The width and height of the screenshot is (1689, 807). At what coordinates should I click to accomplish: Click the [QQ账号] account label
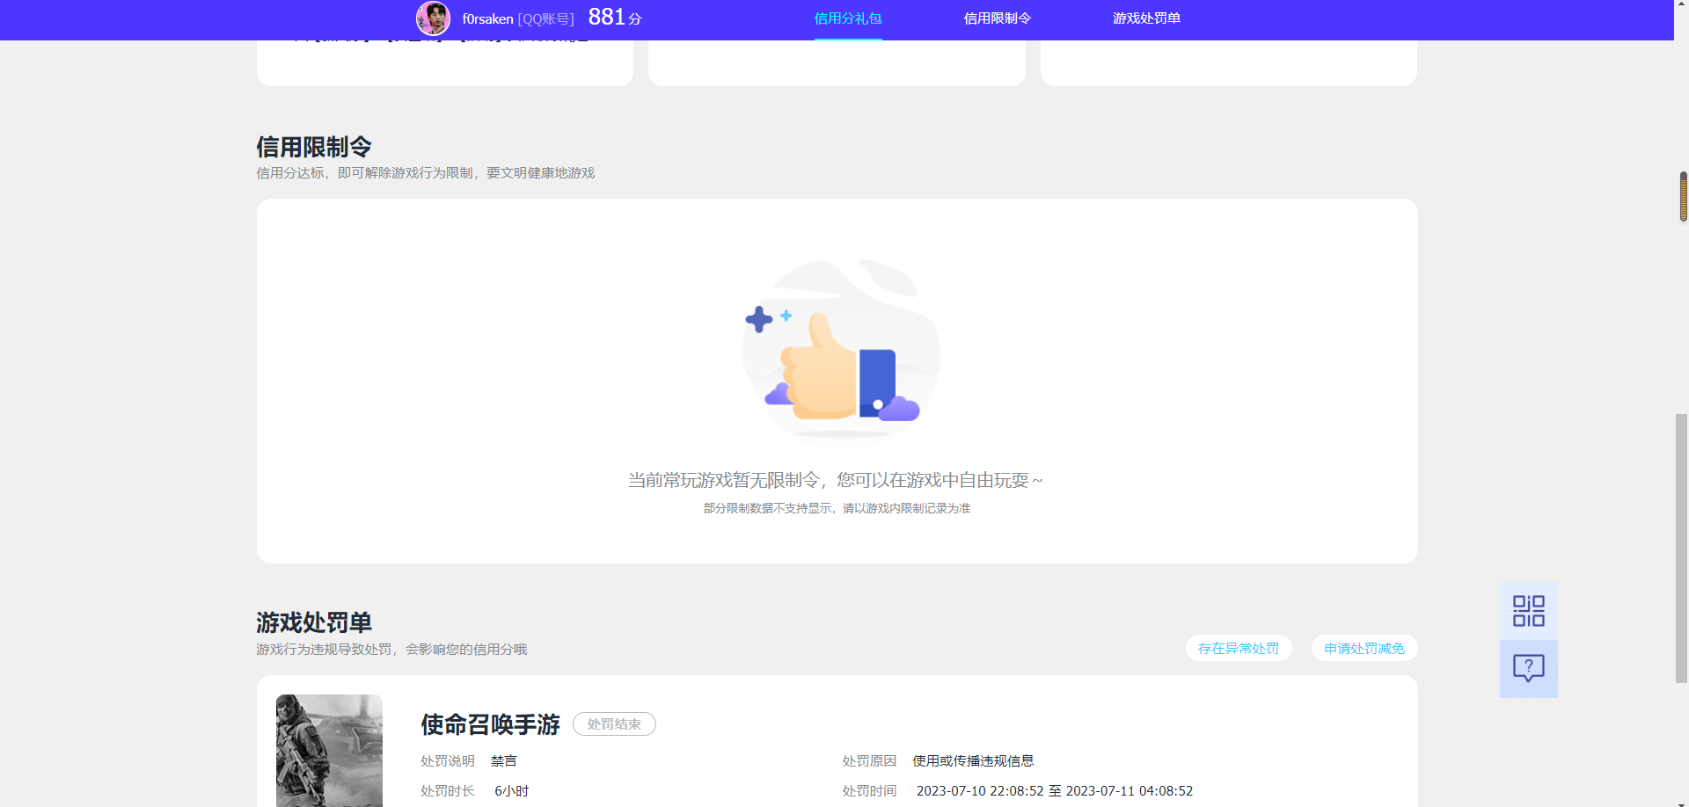[545, 18]
